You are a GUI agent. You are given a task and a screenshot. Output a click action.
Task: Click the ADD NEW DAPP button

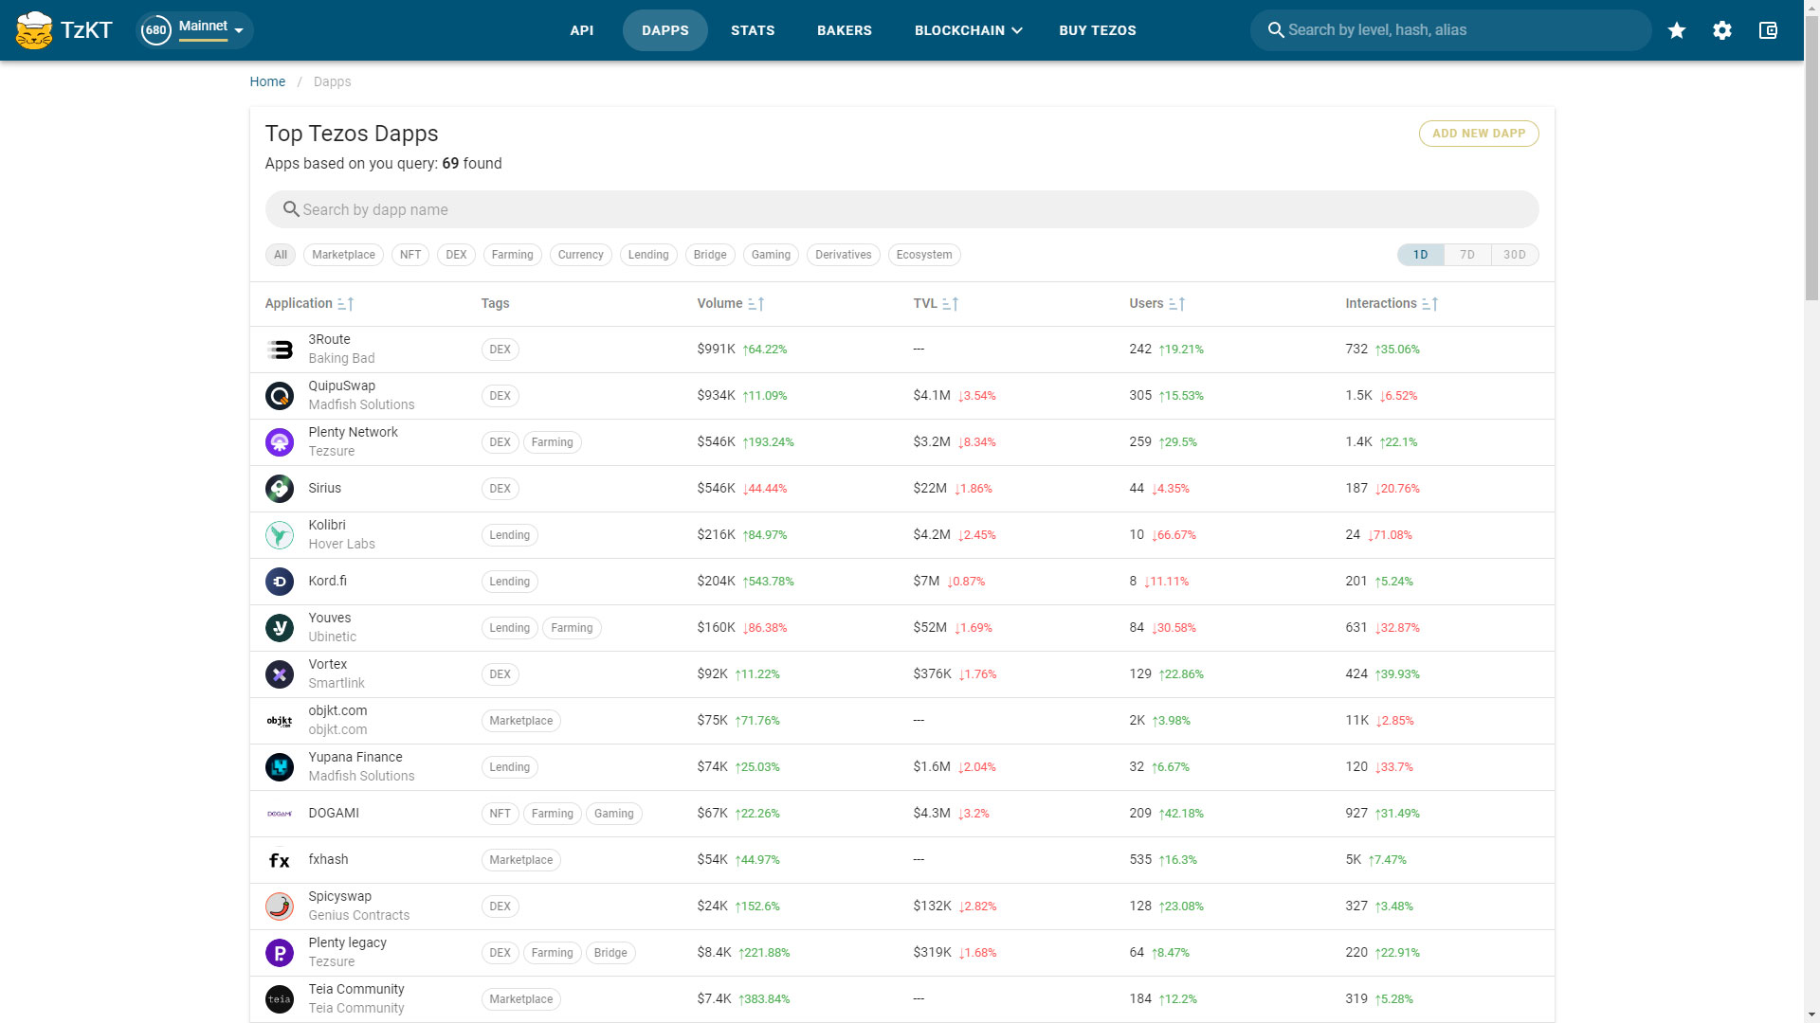pos(1478,133)
